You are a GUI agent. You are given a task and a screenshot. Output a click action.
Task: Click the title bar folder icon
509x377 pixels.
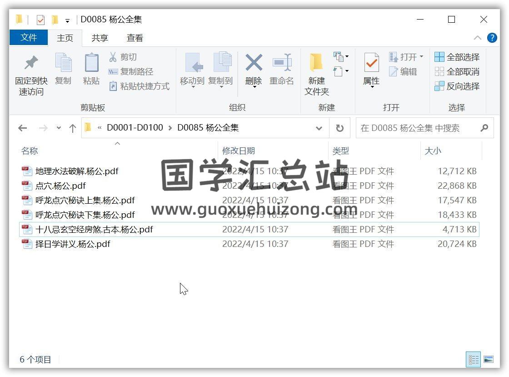[x=19, y=20]
